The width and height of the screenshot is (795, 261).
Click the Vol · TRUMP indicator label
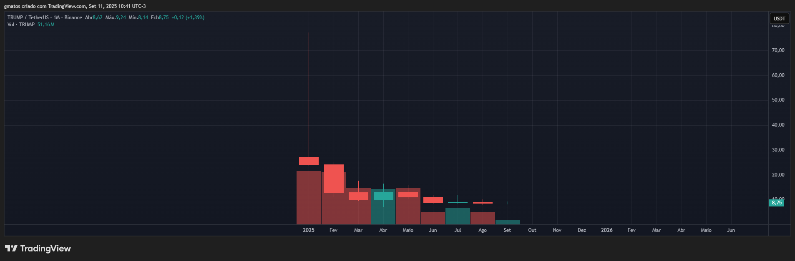(21, 25)
